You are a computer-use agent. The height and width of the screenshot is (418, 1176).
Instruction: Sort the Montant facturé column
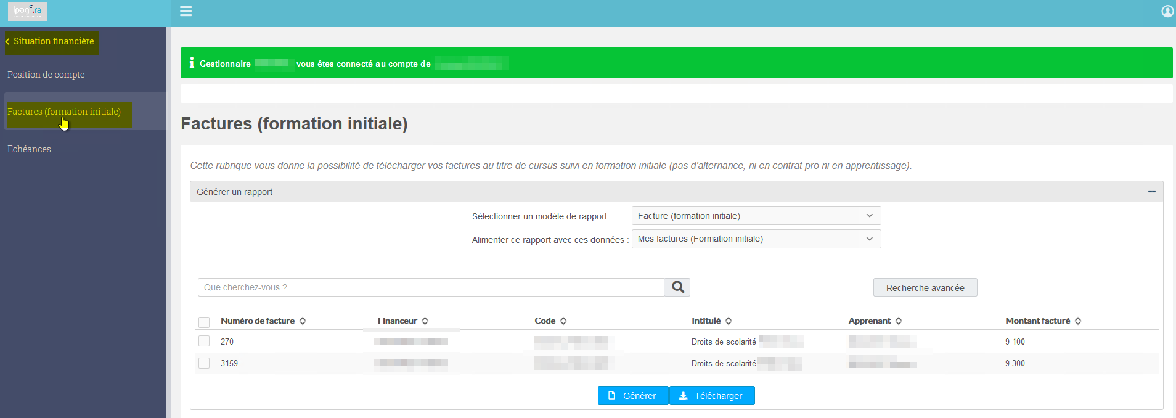(x=1078, y=321)
